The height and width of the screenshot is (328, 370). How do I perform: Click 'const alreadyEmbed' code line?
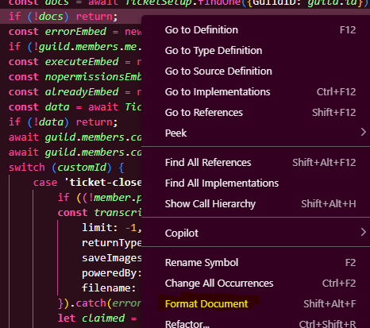[75, 92]
